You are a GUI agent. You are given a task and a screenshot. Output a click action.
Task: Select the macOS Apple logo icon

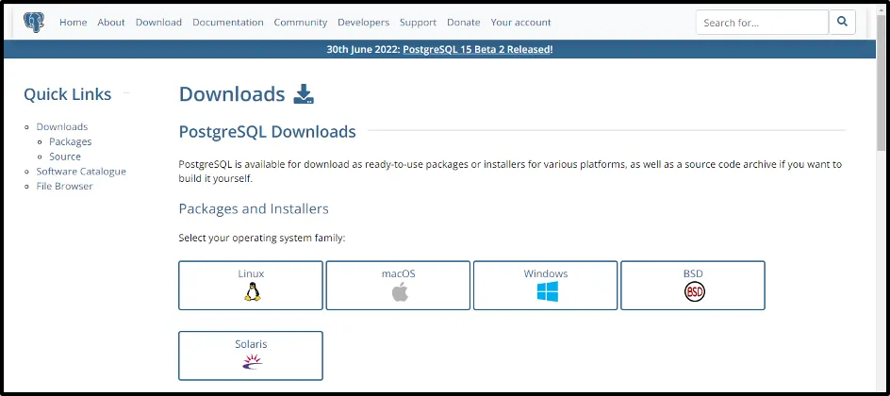[400, 292]
